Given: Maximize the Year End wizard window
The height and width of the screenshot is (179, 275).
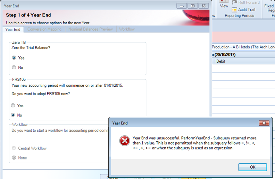Looking at the screenshot, I should click(x=192, y=6).
